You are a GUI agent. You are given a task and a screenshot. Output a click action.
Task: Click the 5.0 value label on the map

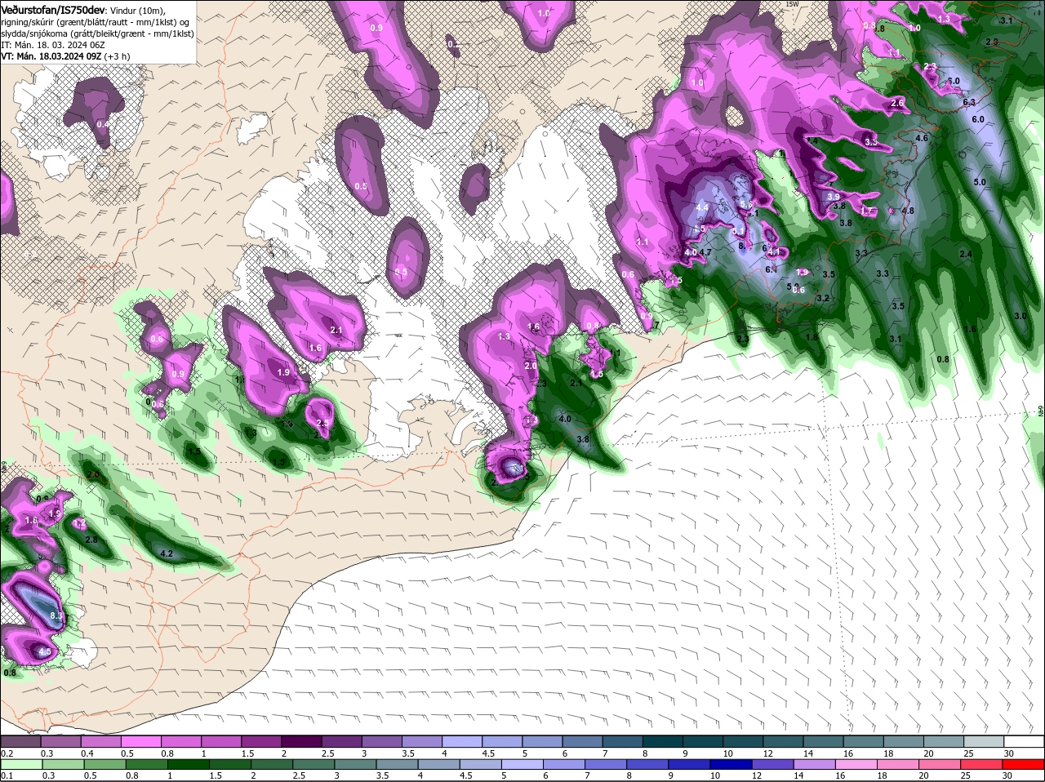pos(981,182)
